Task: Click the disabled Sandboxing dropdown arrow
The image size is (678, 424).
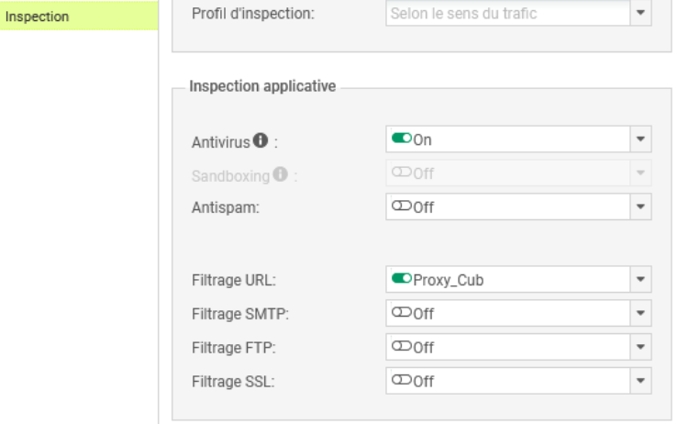Action: point(641,173)
